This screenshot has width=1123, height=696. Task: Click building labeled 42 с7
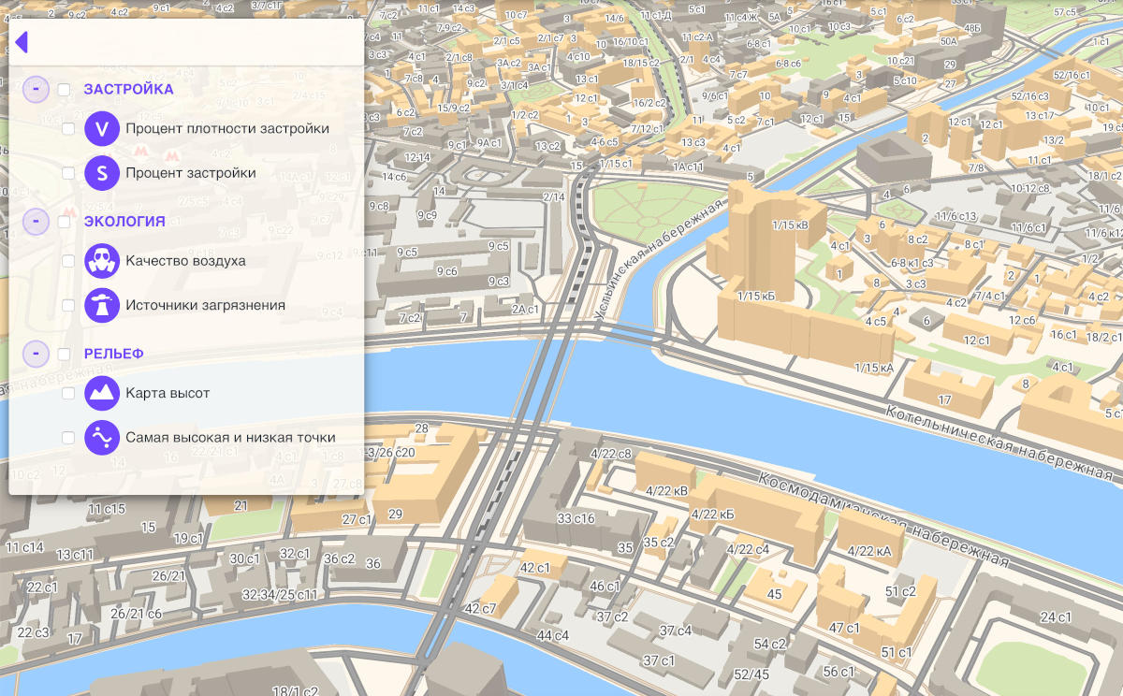pos(480,609)
